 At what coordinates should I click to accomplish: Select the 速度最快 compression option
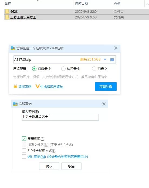[34, 69]
